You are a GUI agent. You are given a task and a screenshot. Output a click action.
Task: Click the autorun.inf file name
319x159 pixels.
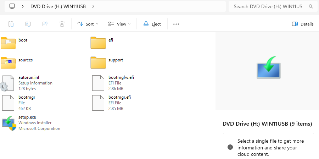[x=29, y=77]
